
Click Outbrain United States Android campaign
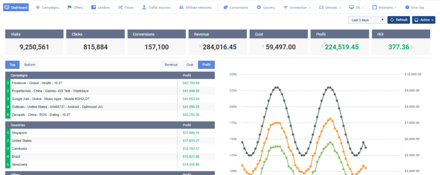pos(110,107)
